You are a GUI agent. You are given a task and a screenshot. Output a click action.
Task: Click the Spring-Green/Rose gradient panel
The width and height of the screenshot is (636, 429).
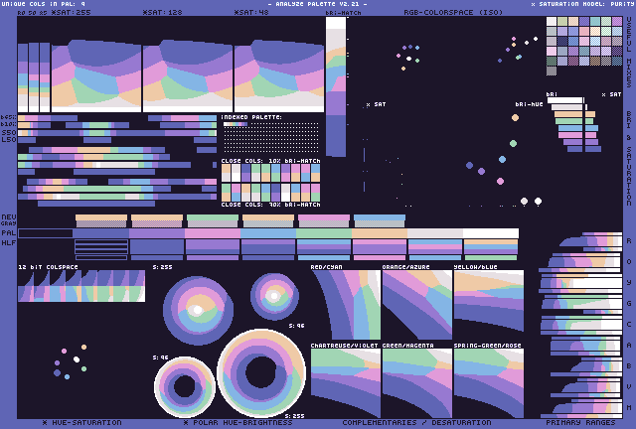point(488,382)
